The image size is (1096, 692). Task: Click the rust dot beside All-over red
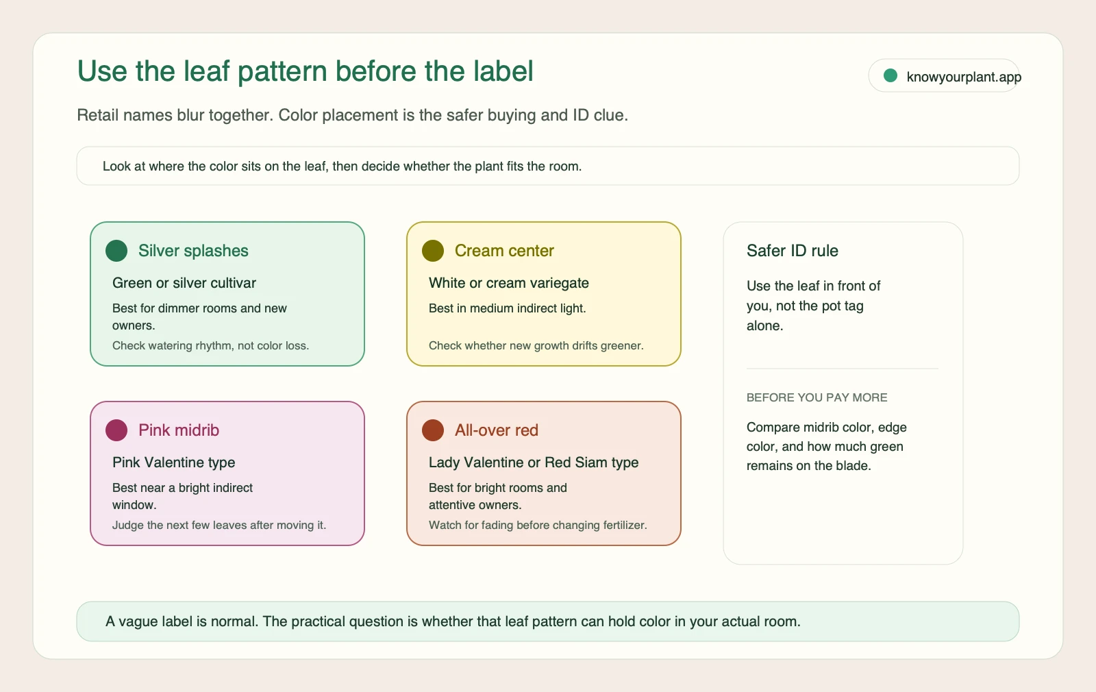(x=433, y=430)
